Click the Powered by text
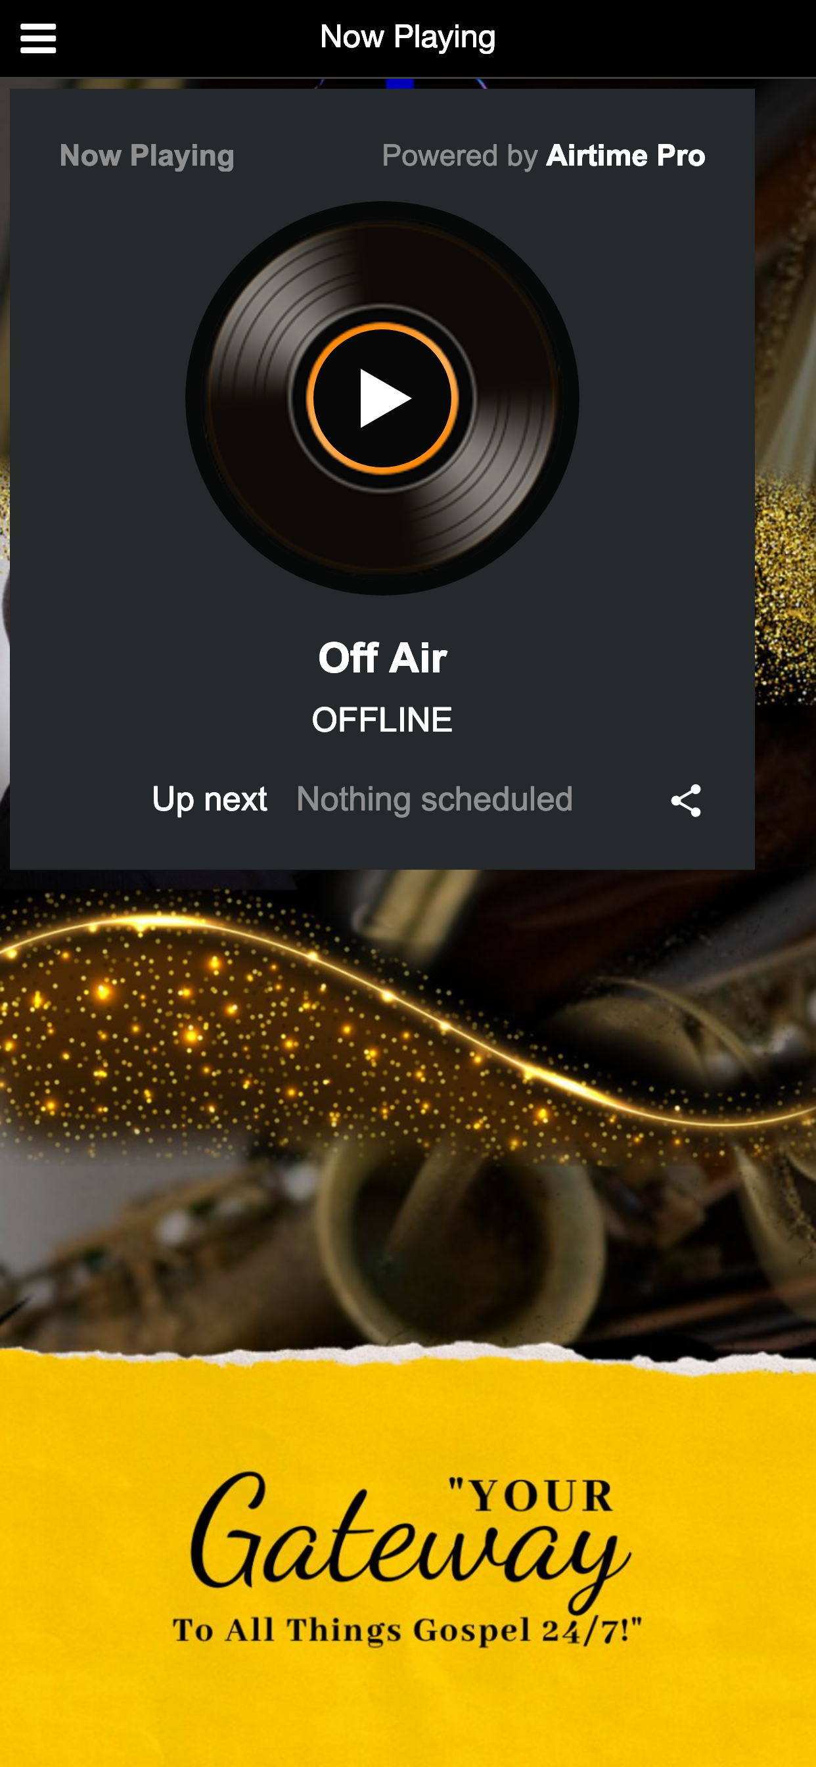 459,156
